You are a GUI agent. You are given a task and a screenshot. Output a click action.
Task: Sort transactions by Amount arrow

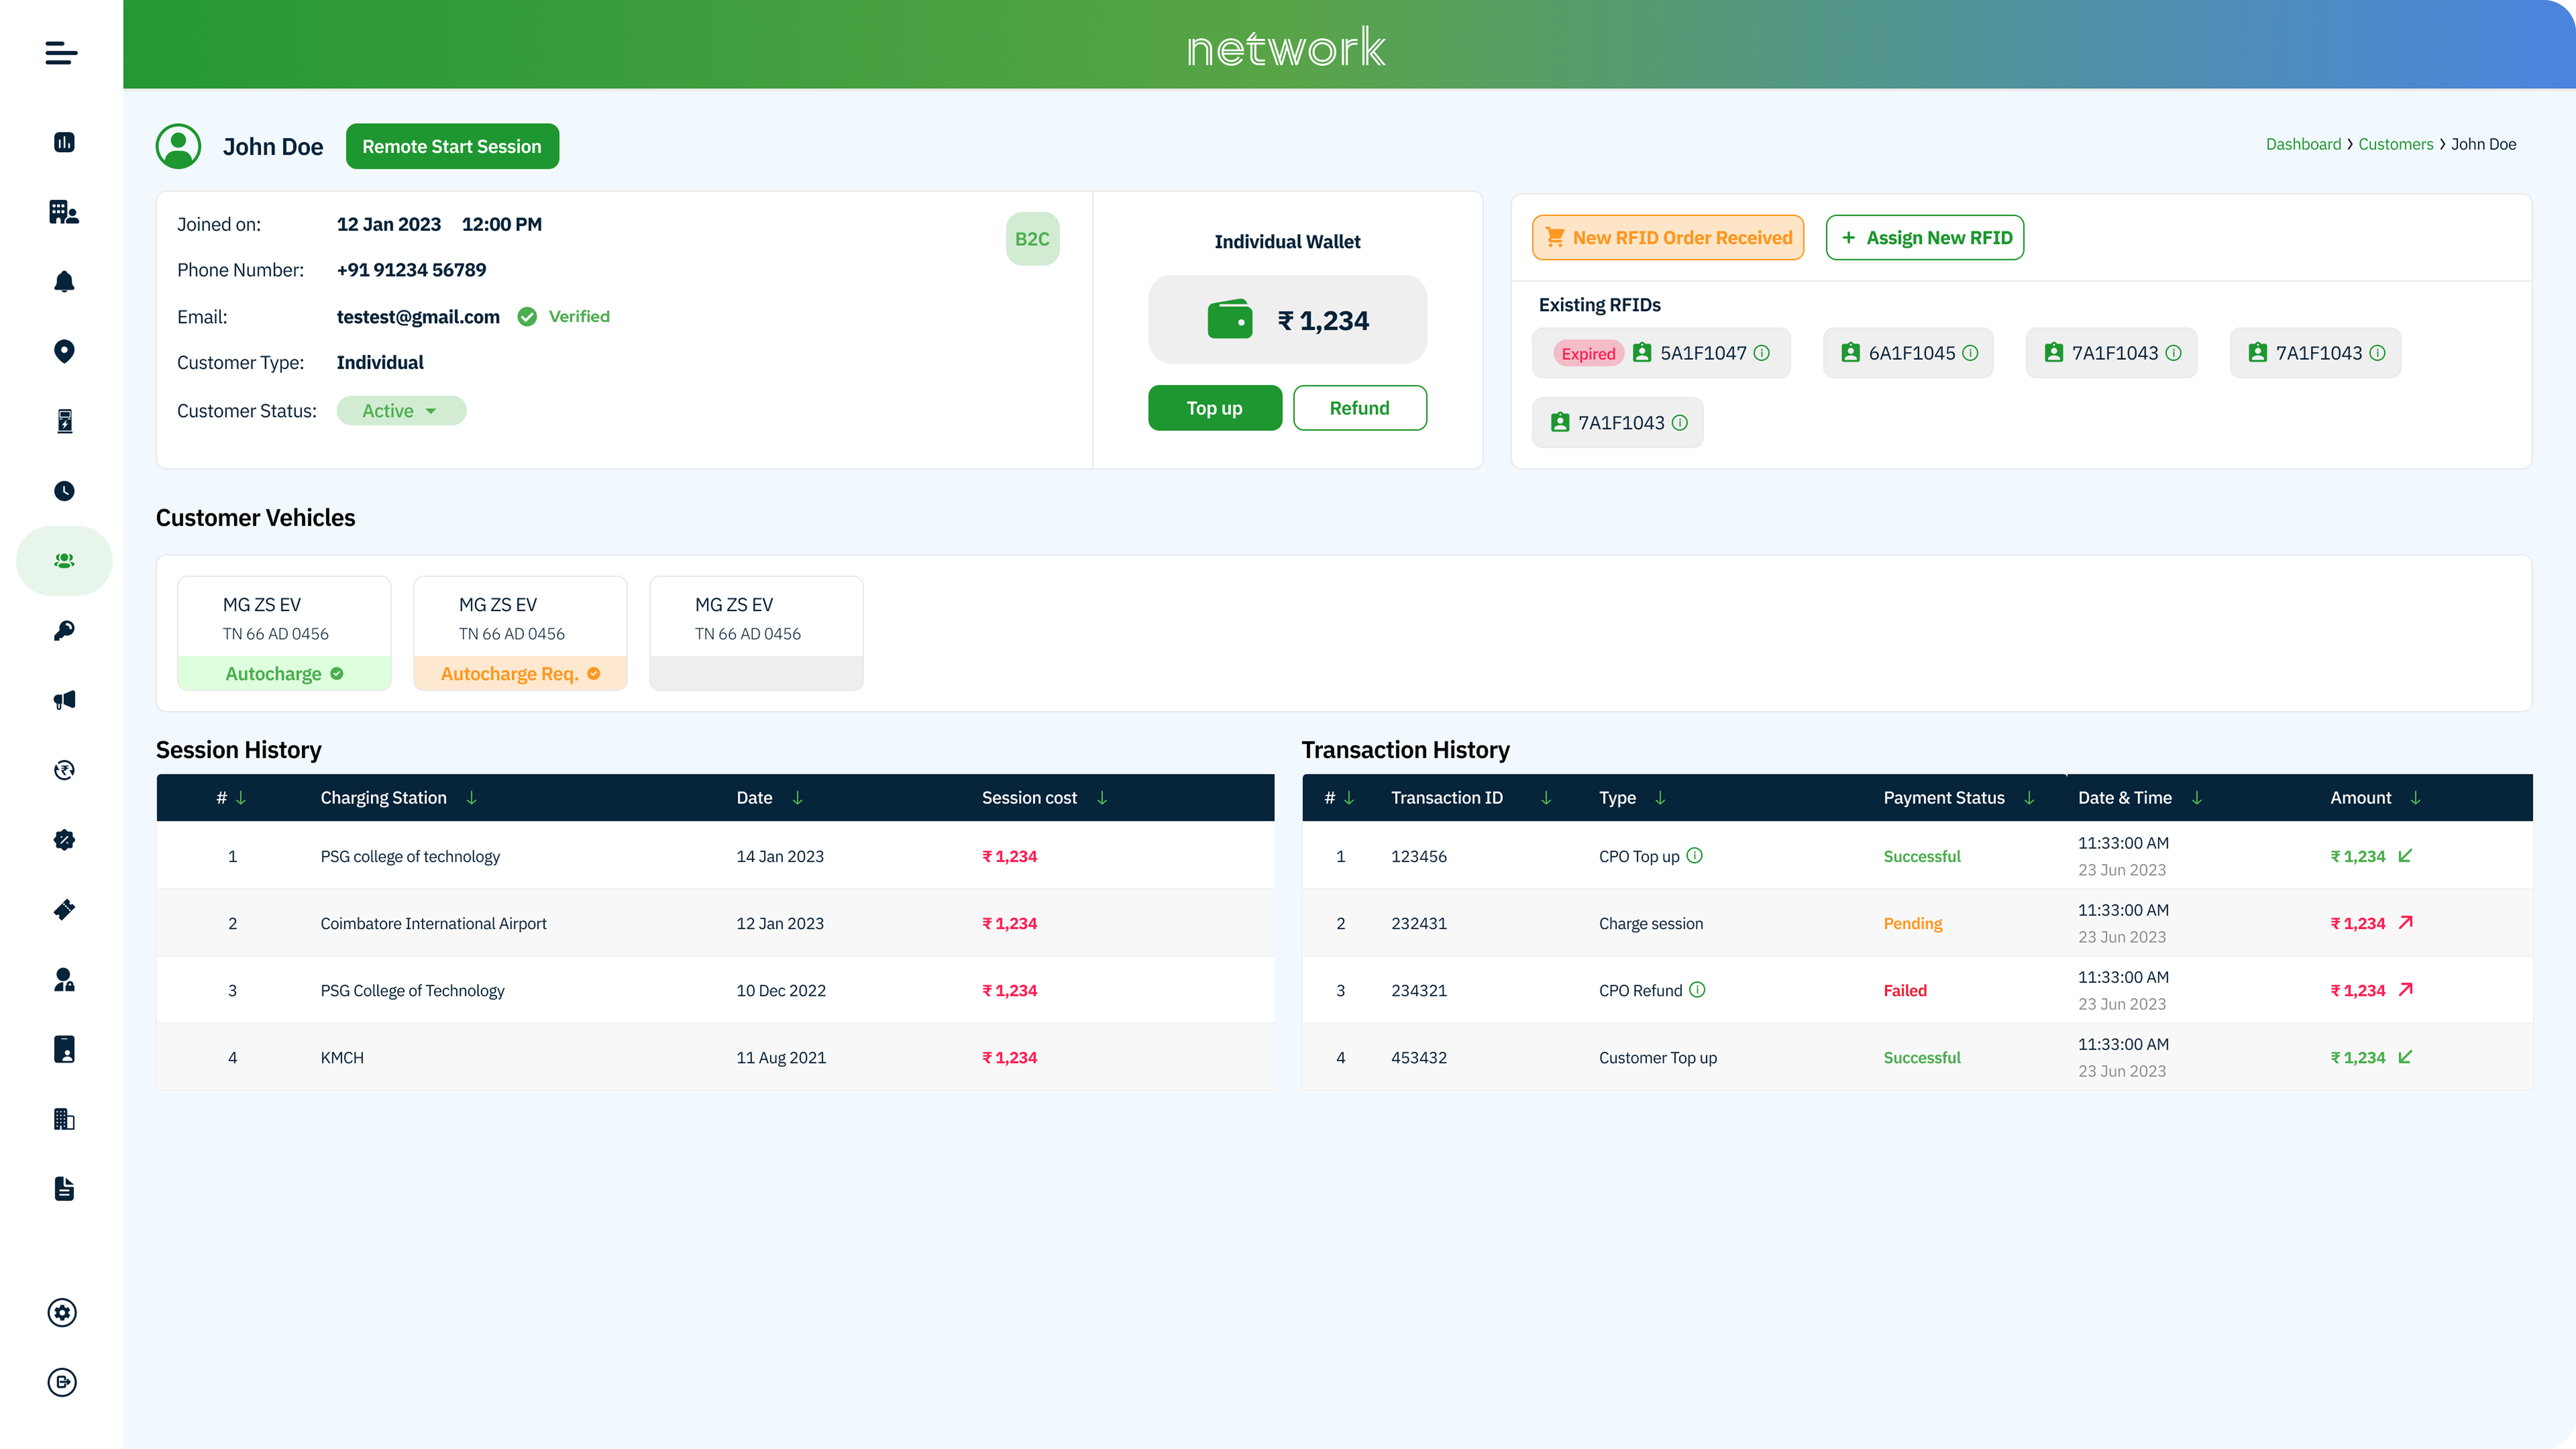click(2415, 798)
